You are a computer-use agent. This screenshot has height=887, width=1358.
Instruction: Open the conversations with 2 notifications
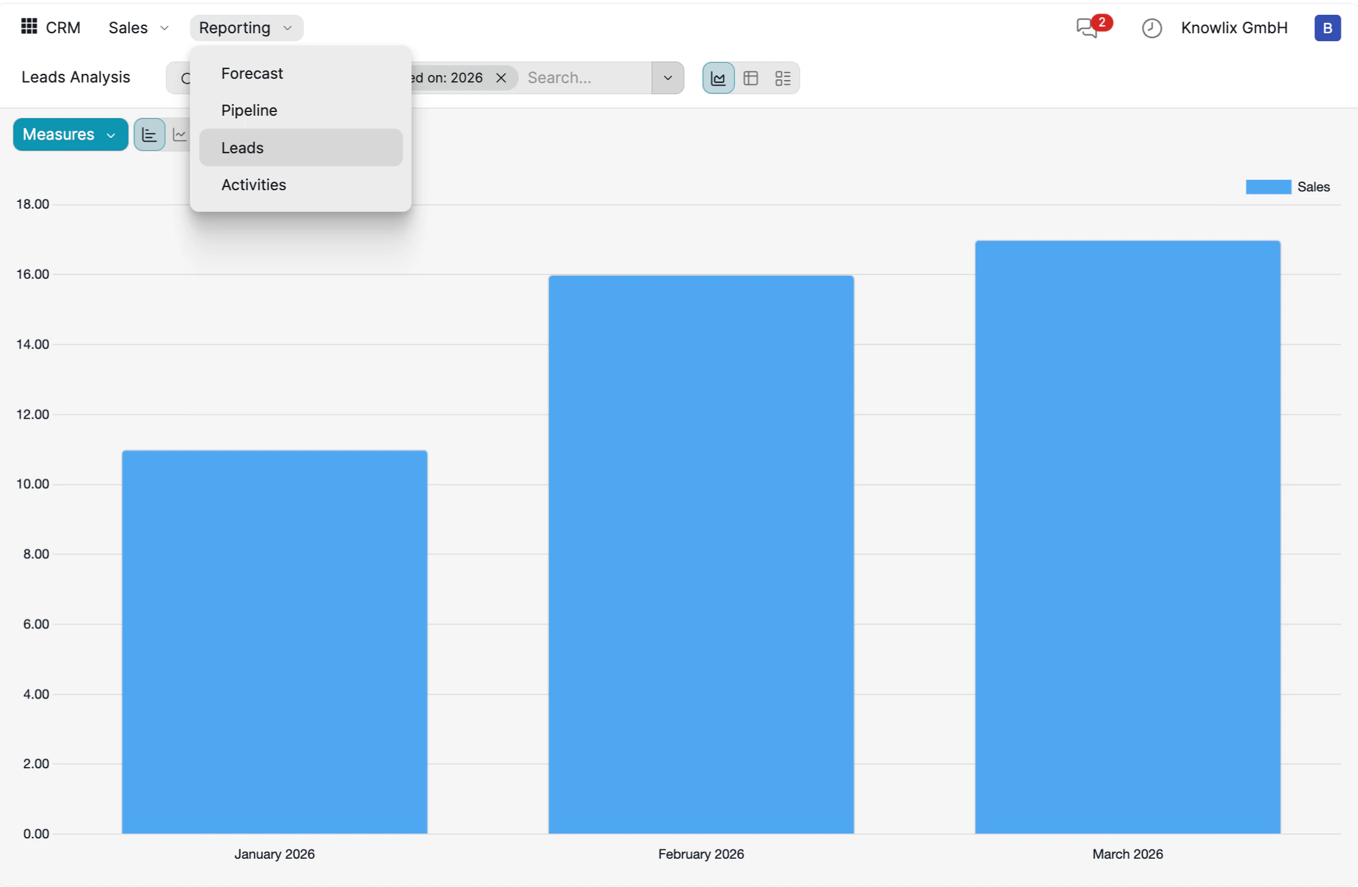point(1087,28)
